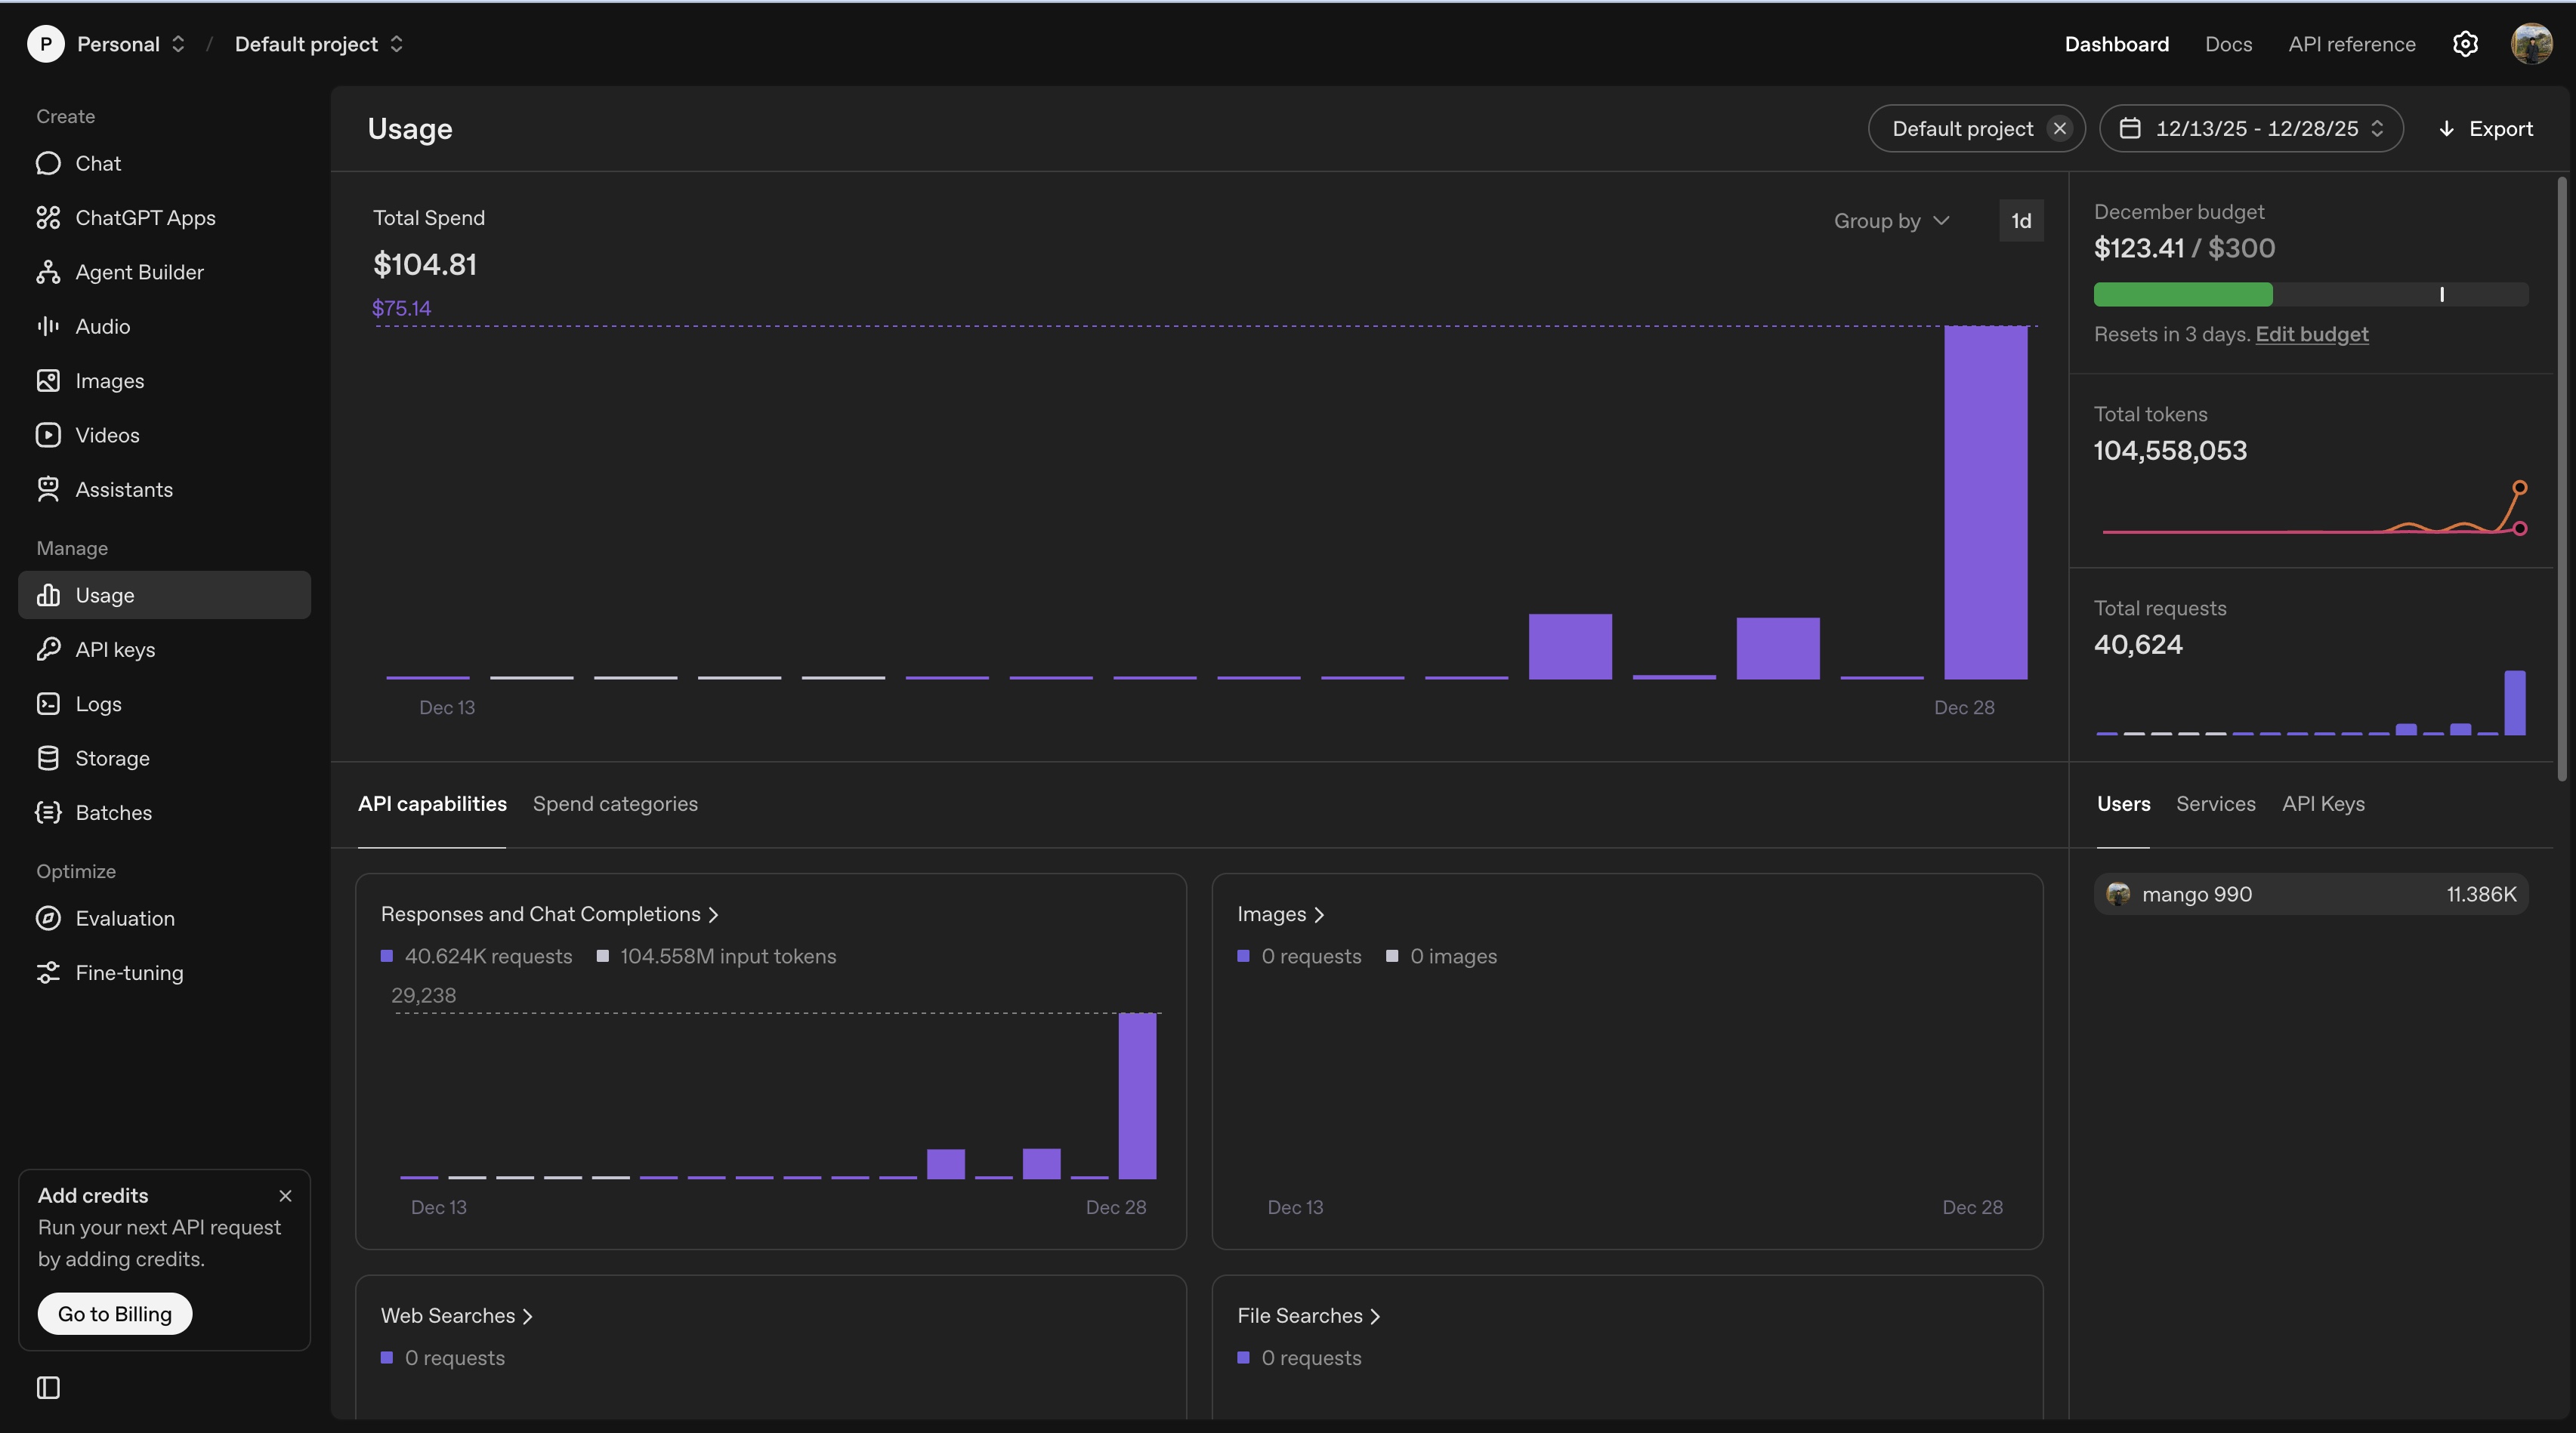This screenshot has height=1433, width=2576.
Task: Switch to the Spend categories tab
Action: (615, 803)
